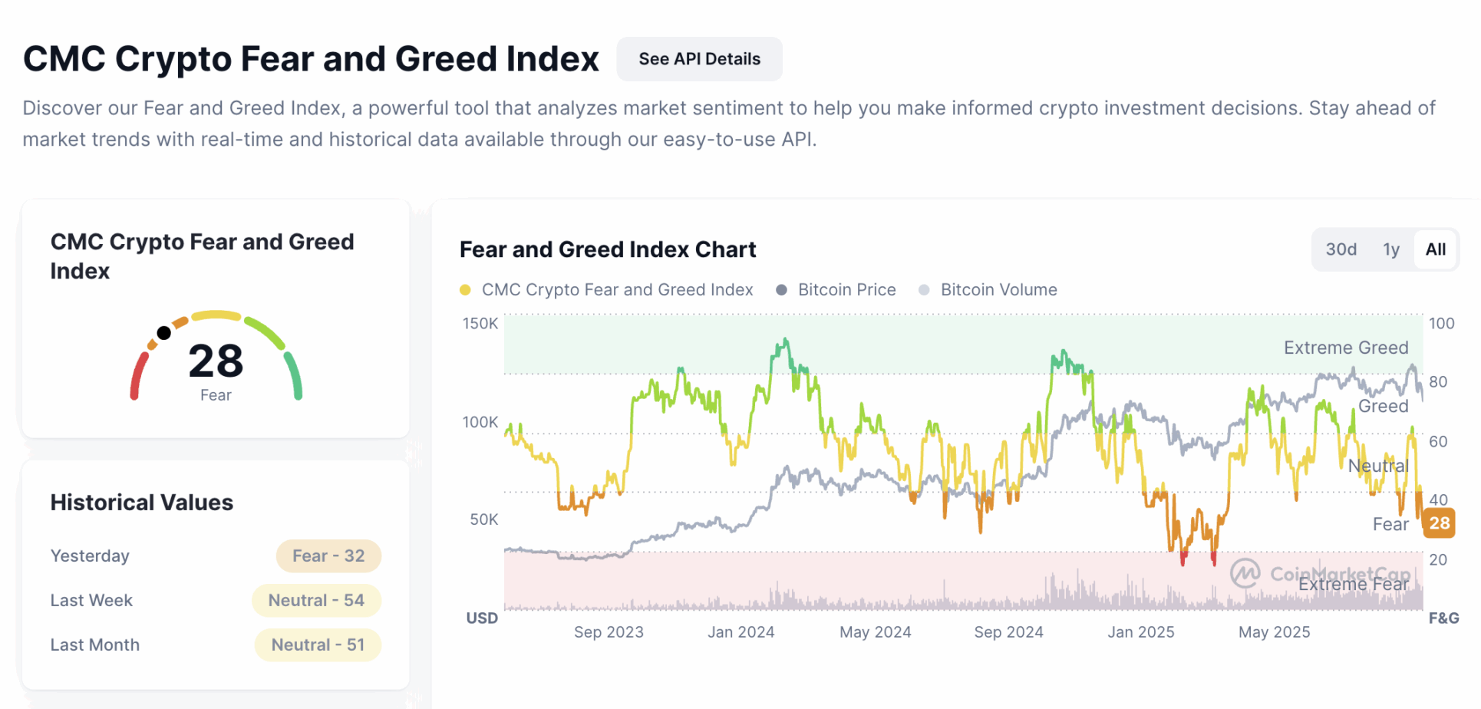This screenshot has width=1481, height=709.
Task: Click the dark gray Bitcoin Price legend dot
Action: (781, 290)
